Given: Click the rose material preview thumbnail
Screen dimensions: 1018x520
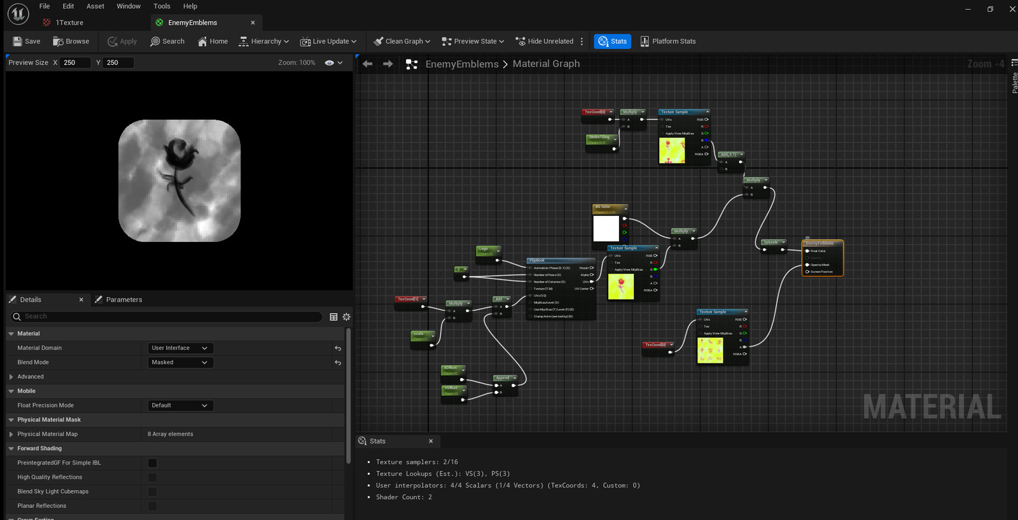Looking at the screenshot, I should point(179,181).
